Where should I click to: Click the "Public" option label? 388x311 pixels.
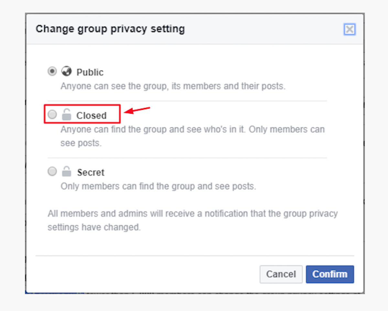coord(90,72)
